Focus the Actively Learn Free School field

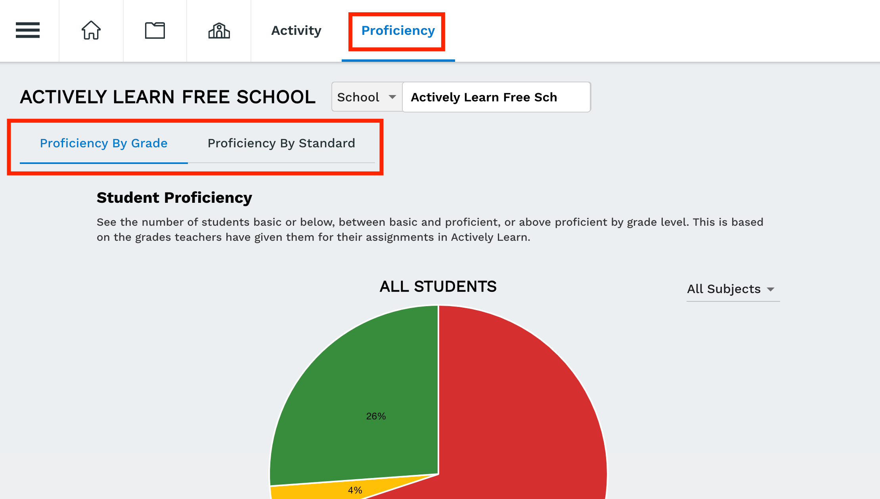click(496, 97)
